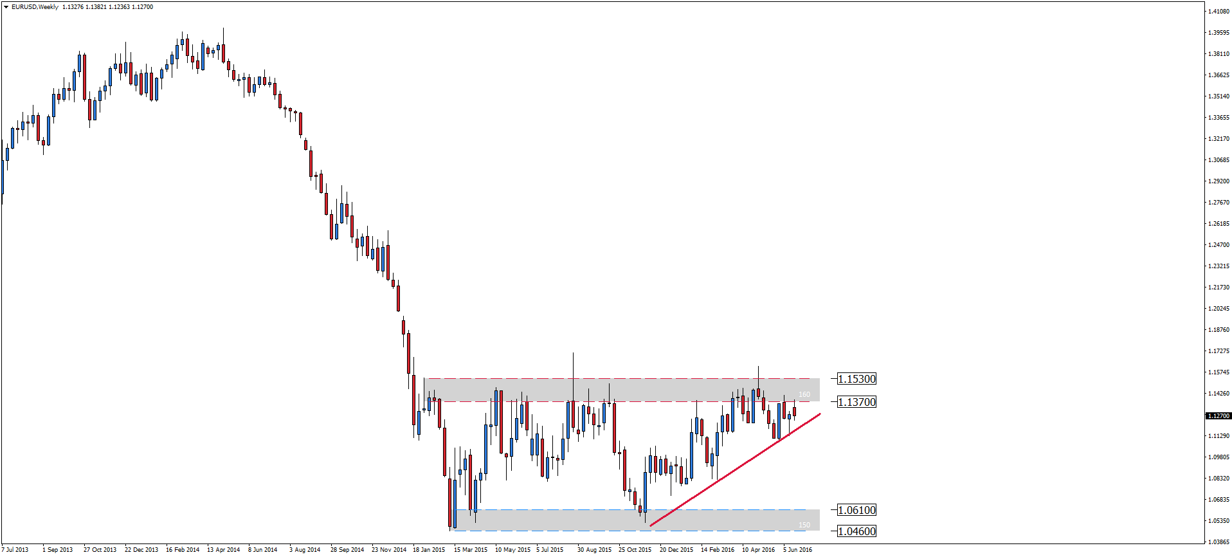This screenshot has height=557, width=1232.
Task: Click the 1.03865 value on price axis
Action: pos(1218,542)
